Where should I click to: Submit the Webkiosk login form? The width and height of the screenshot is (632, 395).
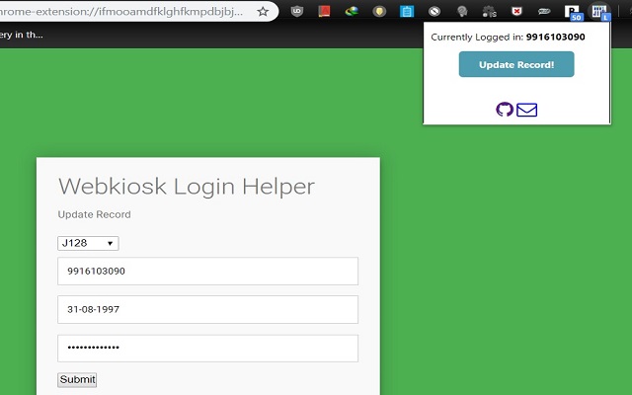[77, 379]
